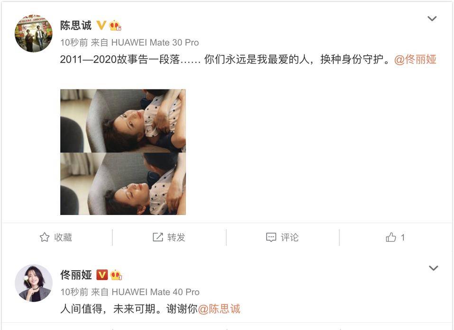Expand the options chevron on 佟丽娅's post

(433, 268)
